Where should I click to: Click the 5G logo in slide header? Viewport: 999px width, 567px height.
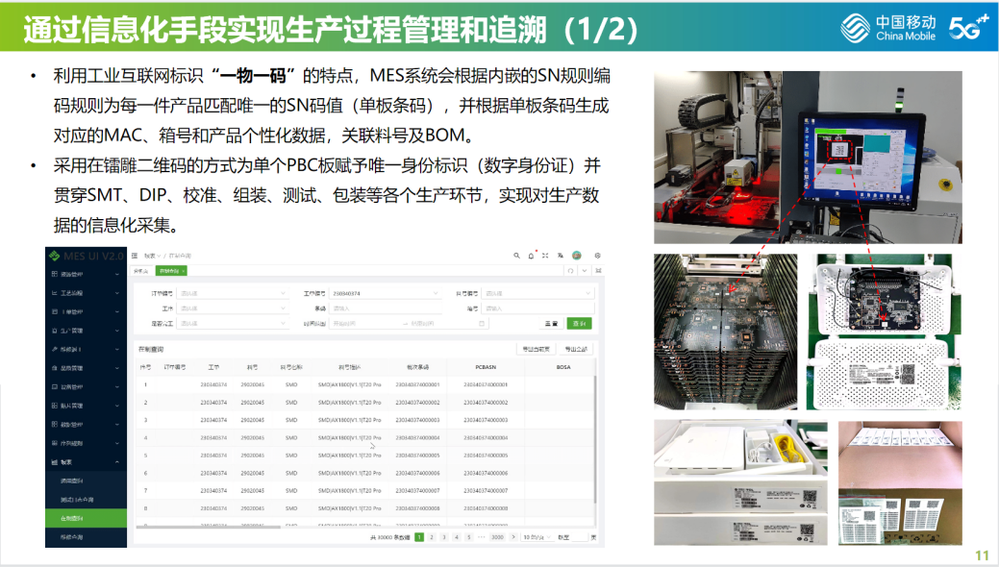[969, 29]
